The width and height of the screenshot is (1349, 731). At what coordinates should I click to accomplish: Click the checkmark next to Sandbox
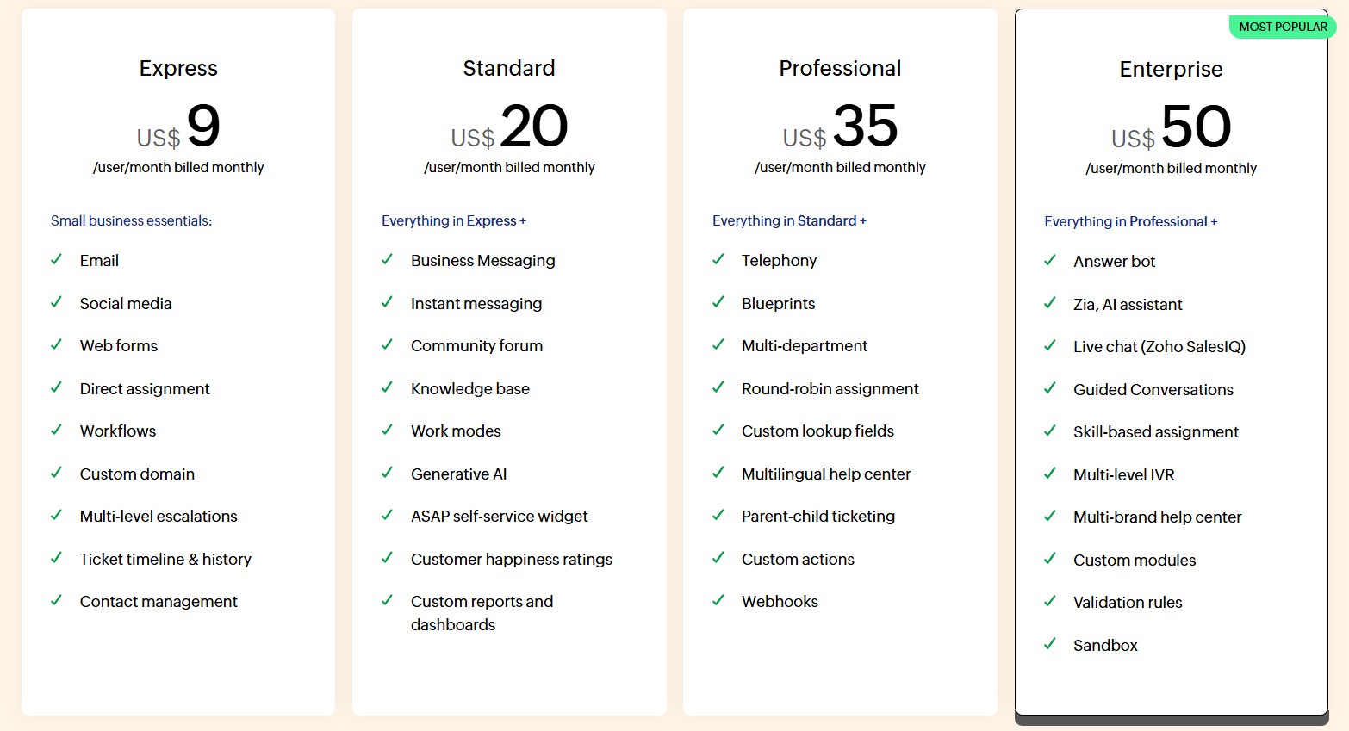1049,644
